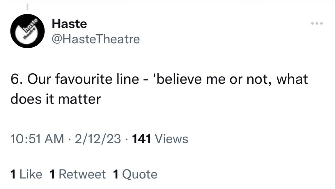Click the word Views in the stats
This screenshot has width=335, height=189.
pyautogui.click(x=171, y=139)
